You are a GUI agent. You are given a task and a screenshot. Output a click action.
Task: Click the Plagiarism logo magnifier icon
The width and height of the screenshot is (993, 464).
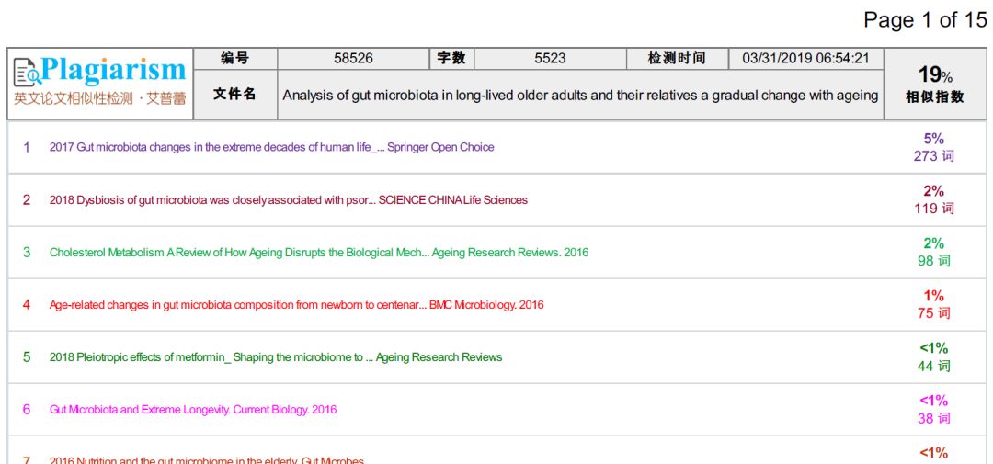click(28, 73)
